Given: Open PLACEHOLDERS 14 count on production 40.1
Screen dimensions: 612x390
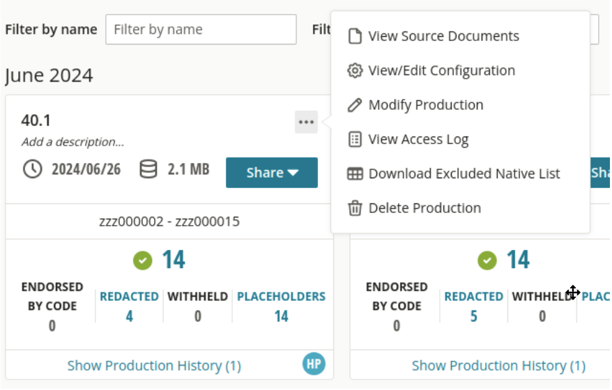Looking at the screenshot, I should 281,306.
